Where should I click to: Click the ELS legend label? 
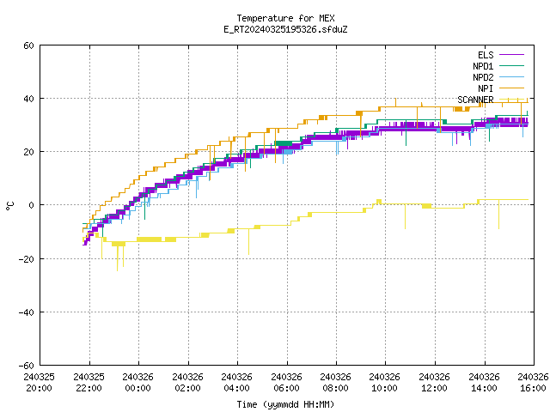(486, 55)
